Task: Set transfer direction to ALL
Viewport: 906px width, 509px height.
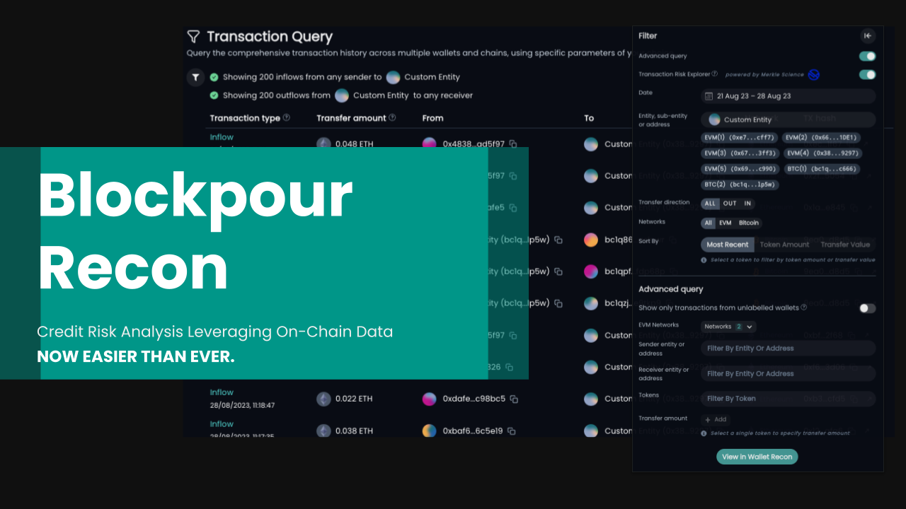Action: (710, 204)
